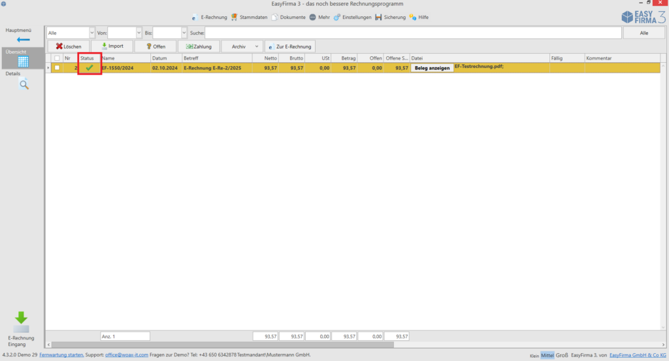Go back via the Hauptmenü arrow icon
Viewport: 669px width, 361px height.
(x=23, y=40)
